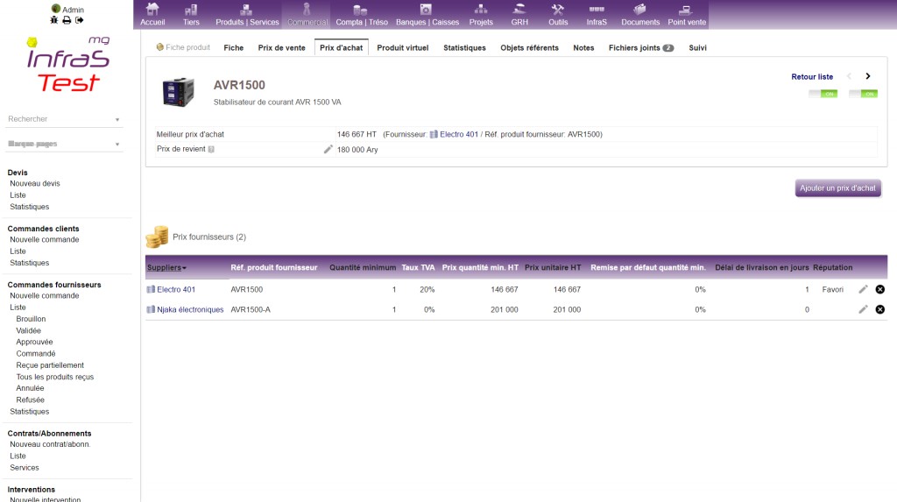897x502 pixels.
Task: Open the Fichiers joints tab
Action: [640, 48]
